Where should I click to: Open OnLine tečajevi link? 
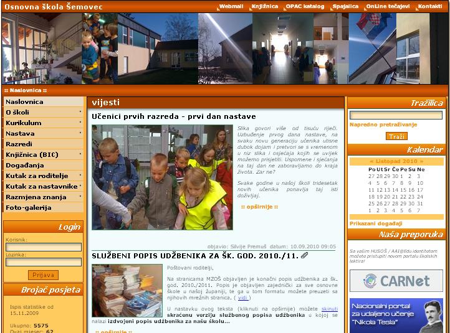click(388, 6)
